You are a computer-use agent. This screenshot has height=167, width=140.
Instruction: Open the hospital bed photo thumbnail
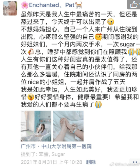pyautogui.click(x=36, y=126)
